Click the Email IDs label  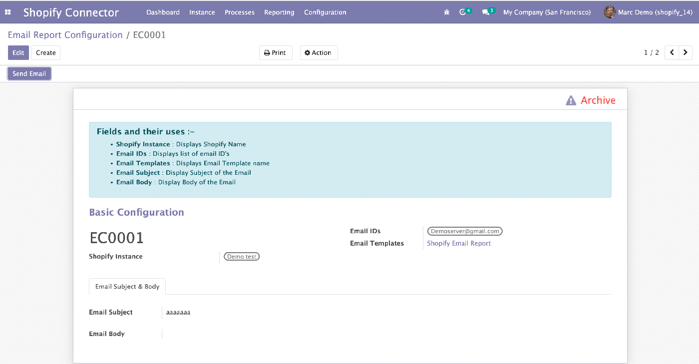pyautogui.click(x=365, y=231)
